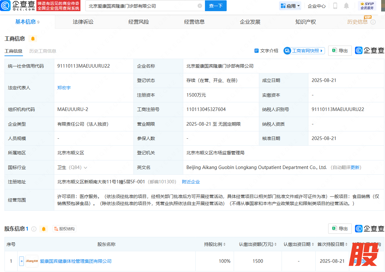Image resolution: width=385 pixels, height=272 pixels.
Task: Switch to the 历史工商信息 sub-tab
Action: pyautogui.click(x=43, y=51)
